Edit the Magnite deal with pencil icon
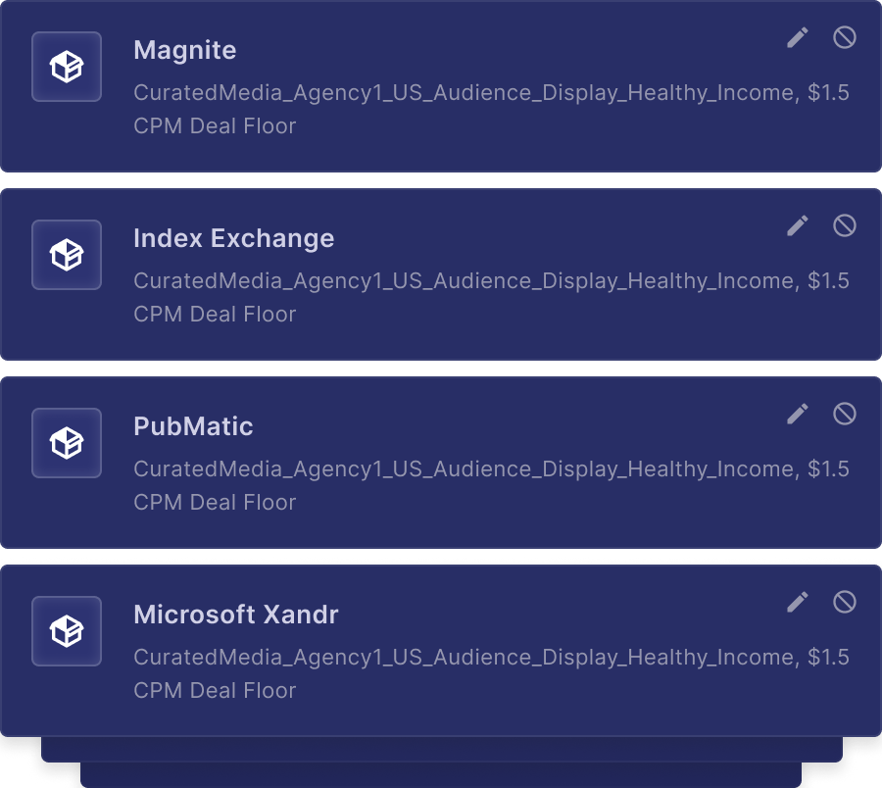 point(798,37)
